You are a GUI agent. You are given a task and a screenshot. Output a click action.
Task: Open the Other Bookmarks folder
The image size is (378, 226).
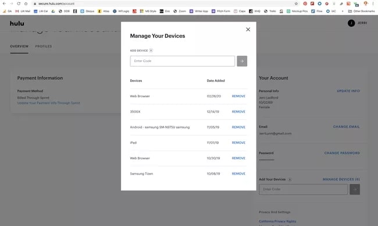pos(361,11)
